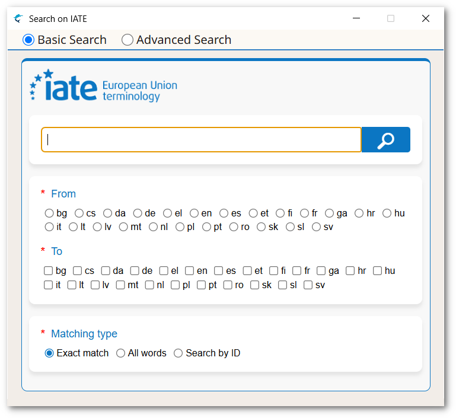456x418 pixels.
Task: Select 'it' as the From language
Action: coord(49,226)
